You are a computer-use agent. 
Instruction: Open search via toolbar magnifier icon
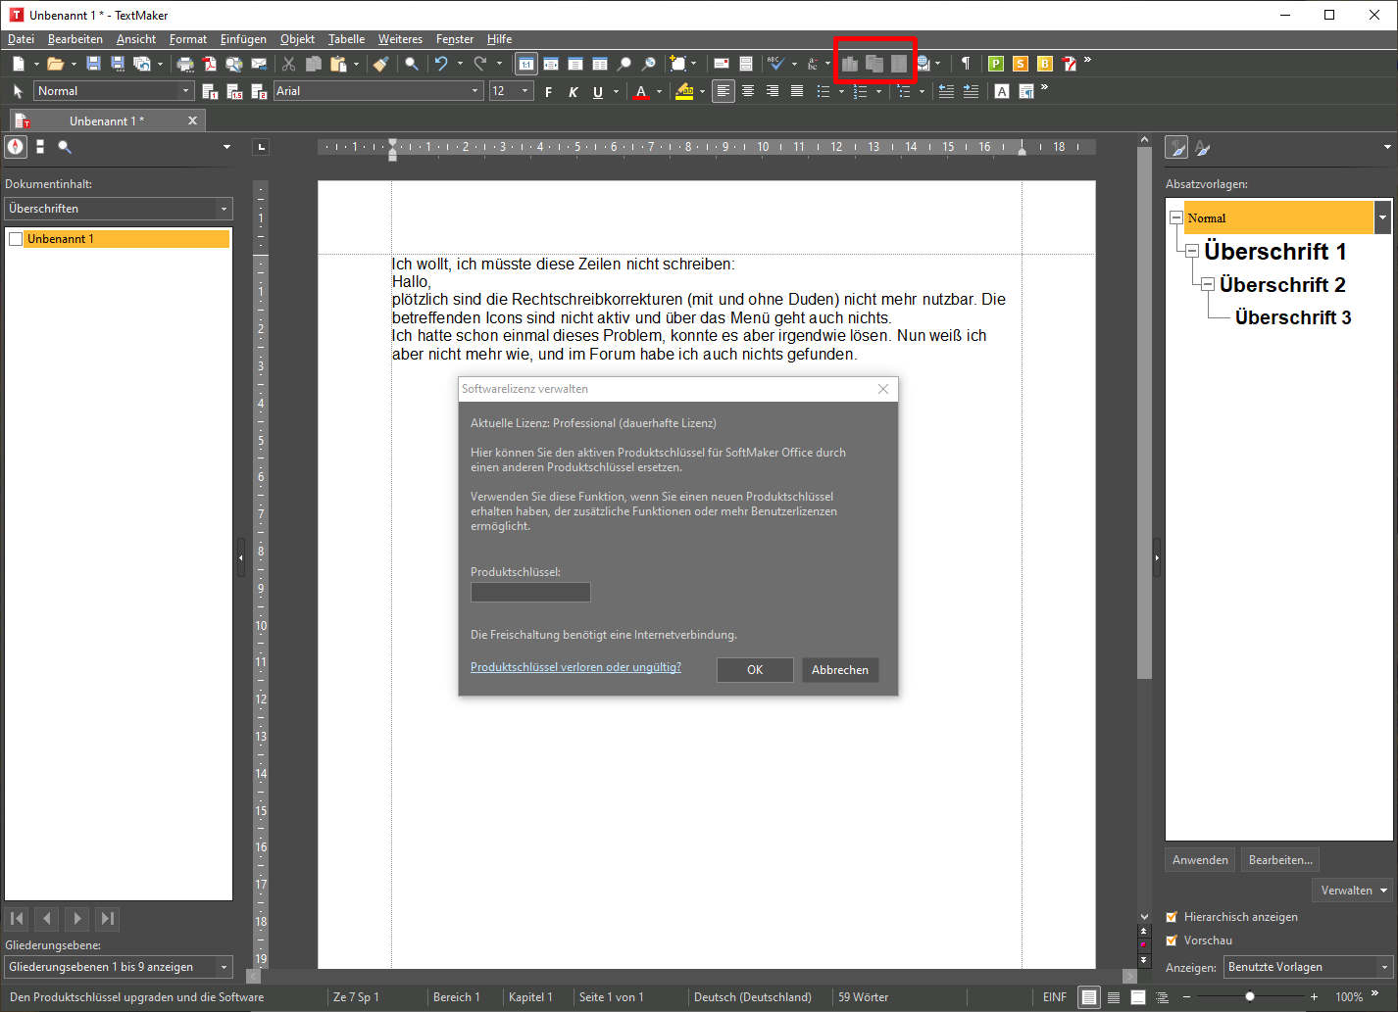point(412,64)
